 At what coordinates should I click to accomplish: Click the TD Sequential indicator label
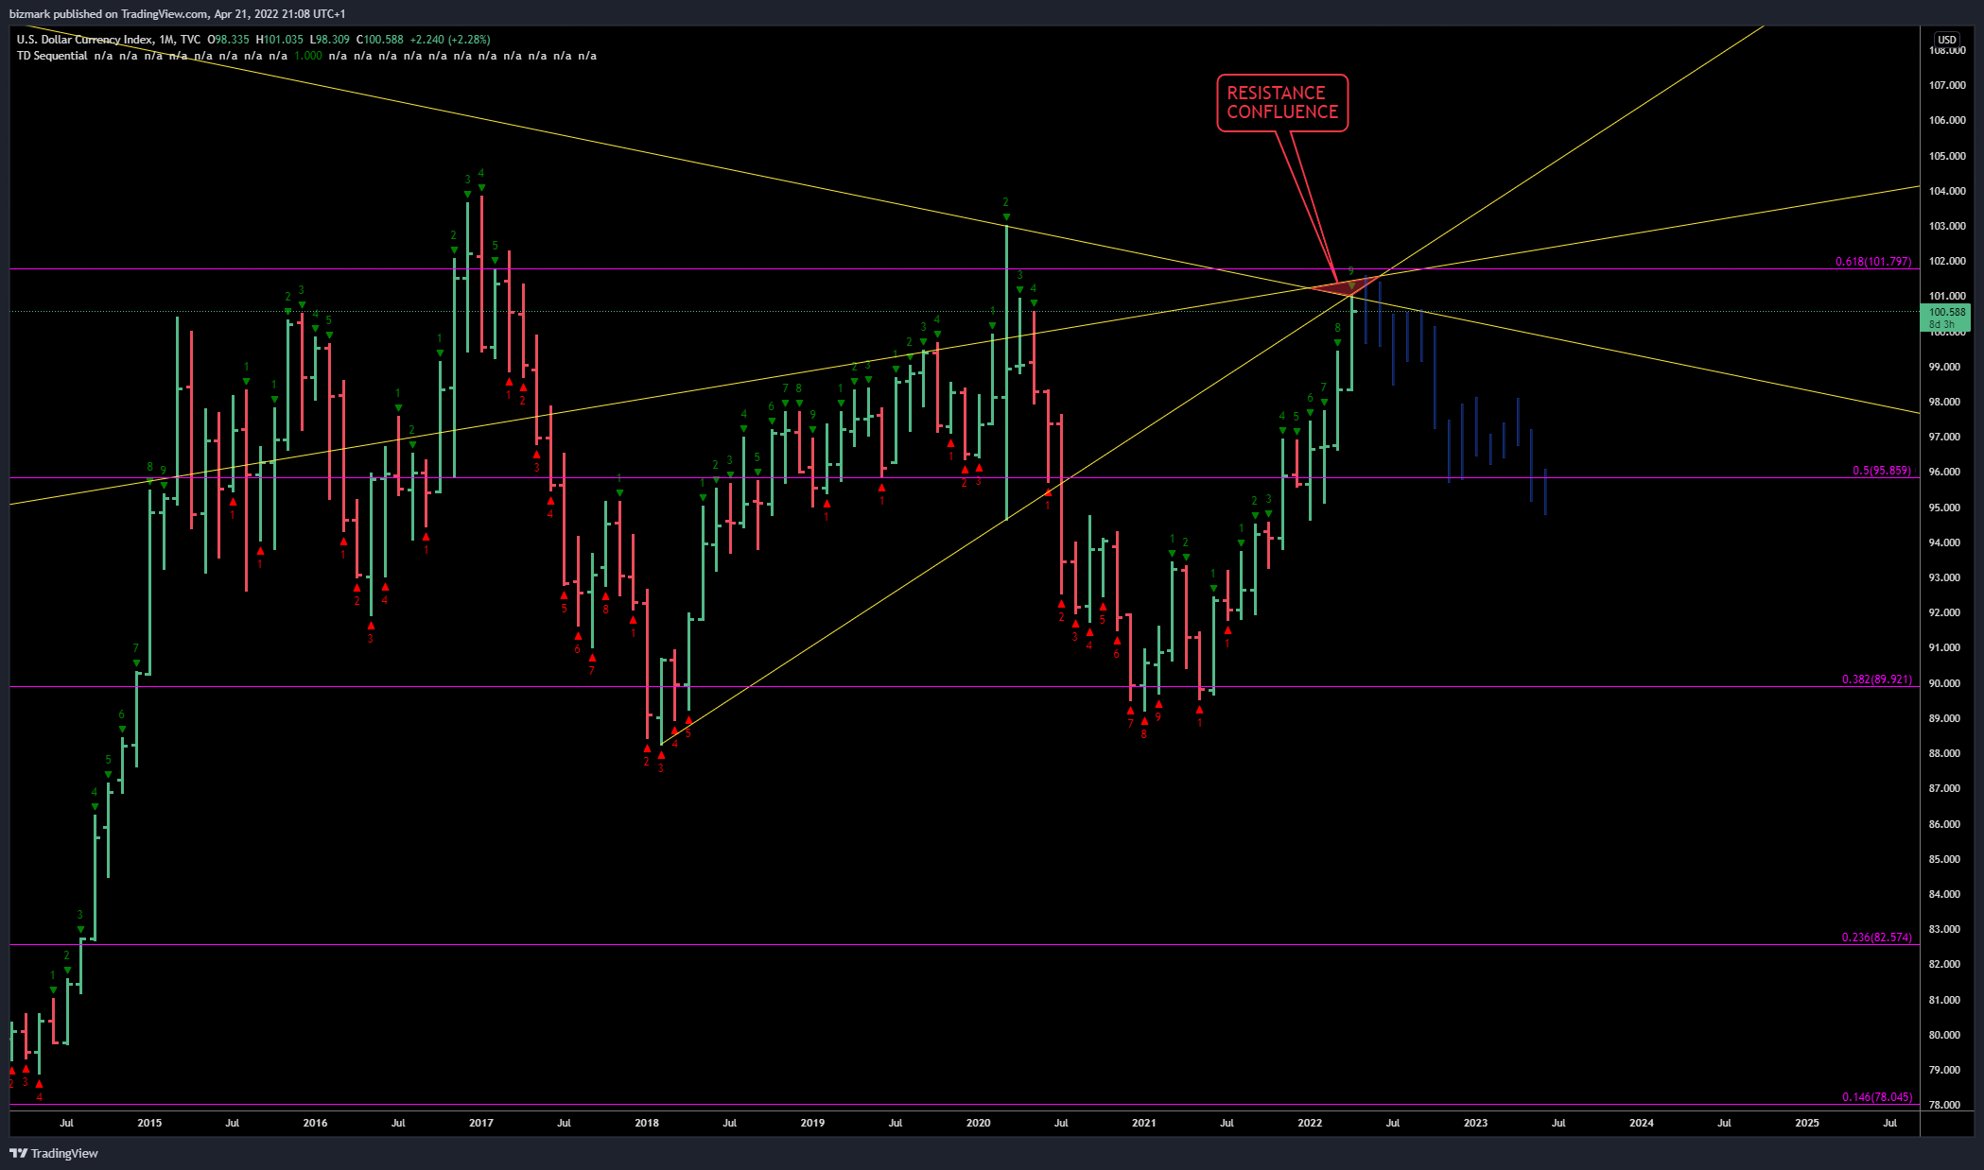[x=52, y=56]
